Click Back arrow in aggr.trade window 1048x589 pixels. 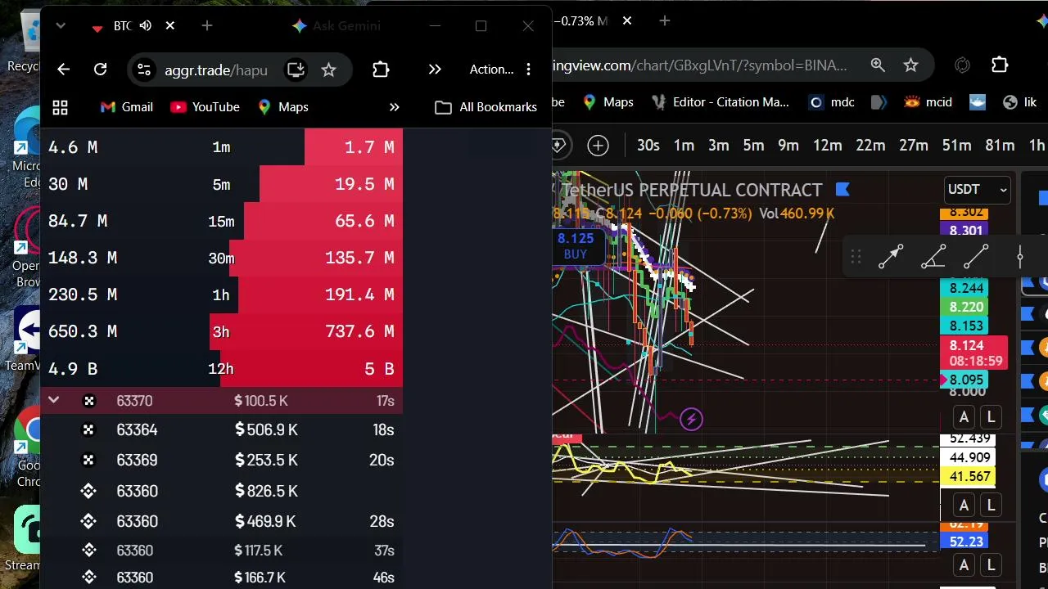coord(63,70)
